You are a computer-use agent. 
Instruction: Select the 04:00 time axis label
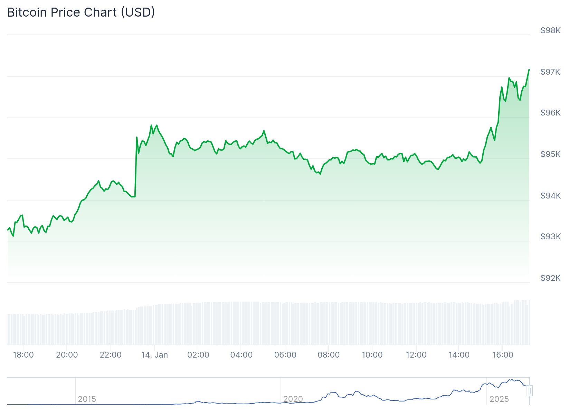click(242, 355)
